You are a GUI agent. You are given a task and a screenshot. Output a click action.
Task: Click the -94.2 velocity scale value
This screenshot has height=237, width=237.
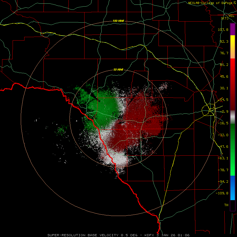pyautogui.click(x=223, y=182)
